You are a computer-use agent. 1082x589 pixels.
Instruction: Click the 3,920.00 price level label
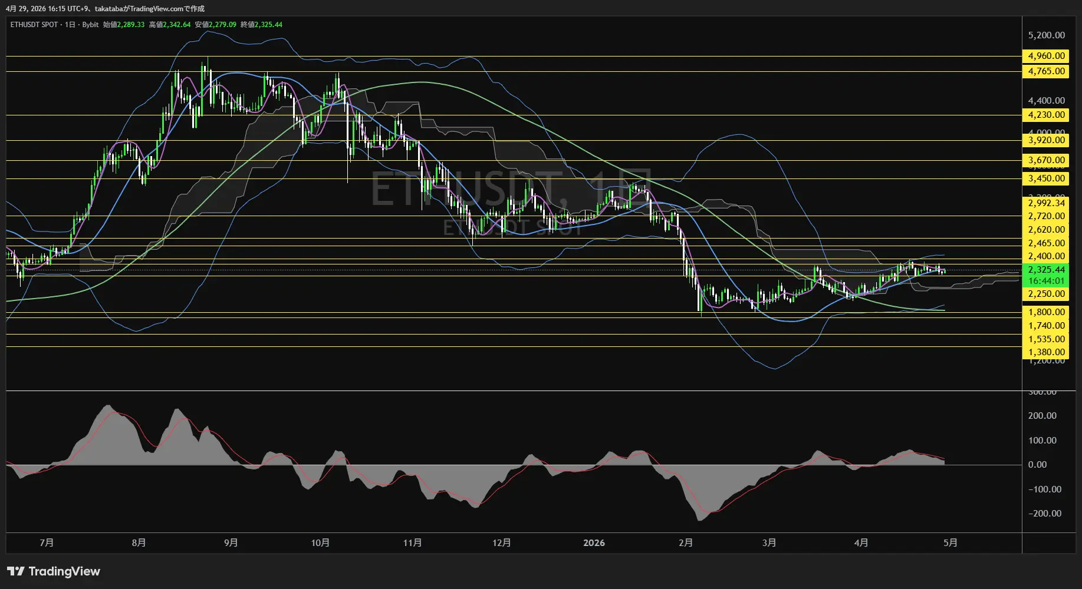[x=1046, y=140]
